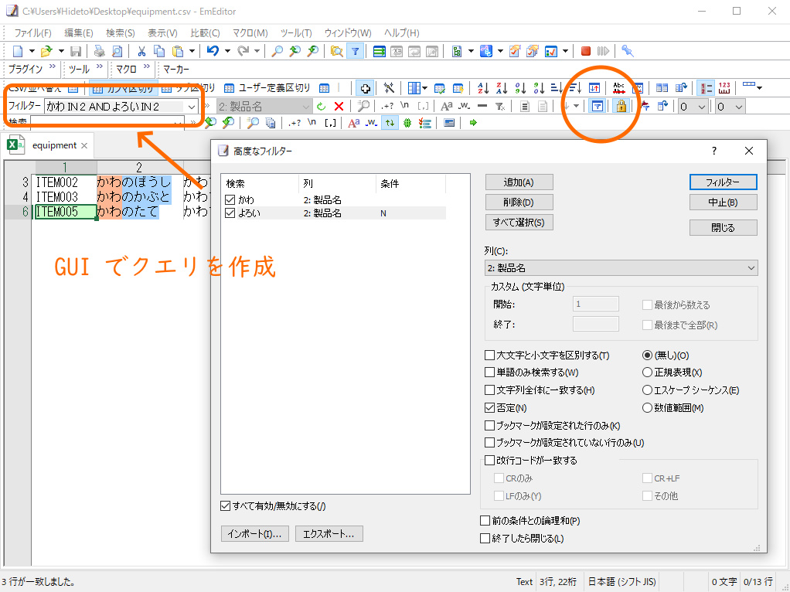Click the lock icon next to the filter button
The width and height of the screenshot is (790, 592).
pyautogui.click(x=621, y=106)
